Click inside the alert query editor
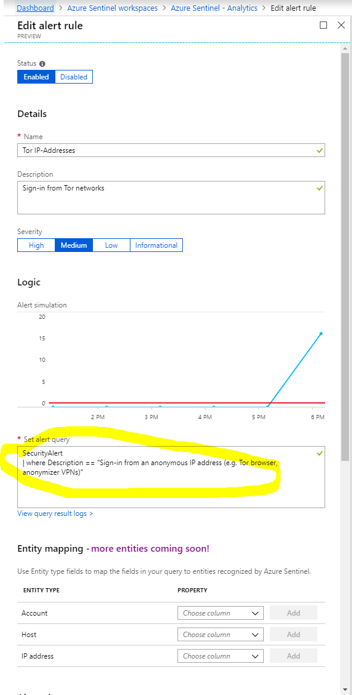This screenshot has width=352, height=695. [x=171, y=477]
